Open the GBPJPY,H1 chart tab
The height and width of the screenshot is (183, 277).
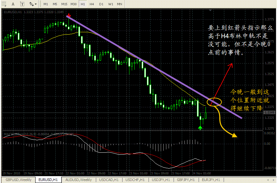186,180
